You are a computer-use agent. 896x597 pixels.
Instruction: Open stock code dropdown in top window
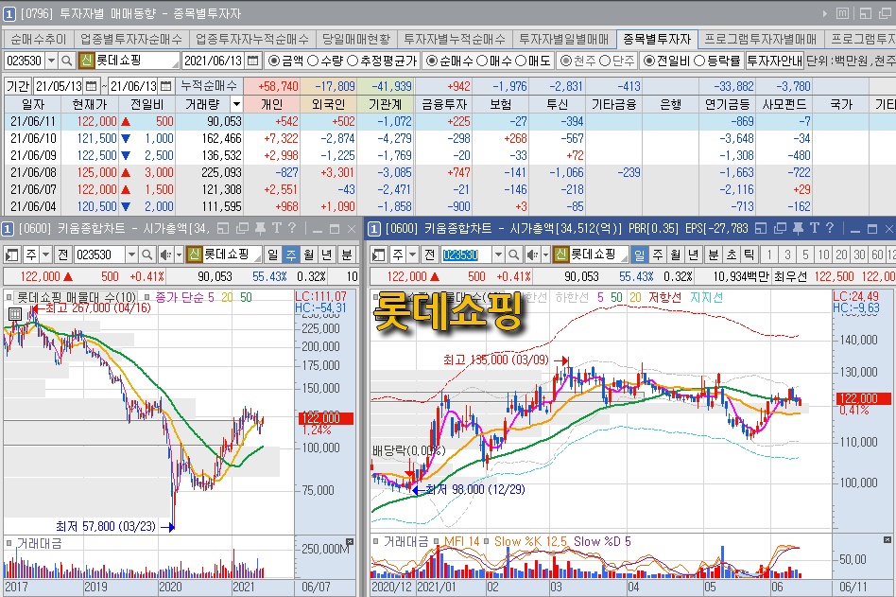pyautogui.click(x=51, y=60)
